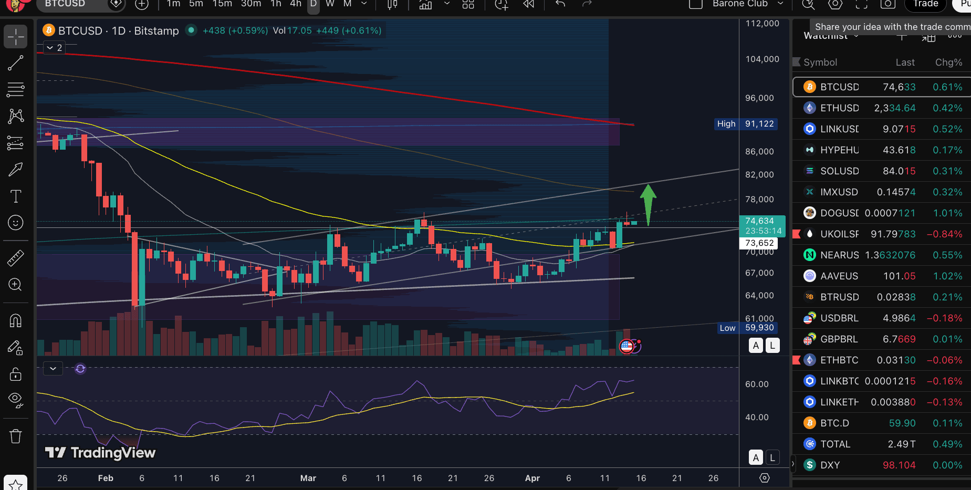Toggle log scale L on RSI pane

772,457
